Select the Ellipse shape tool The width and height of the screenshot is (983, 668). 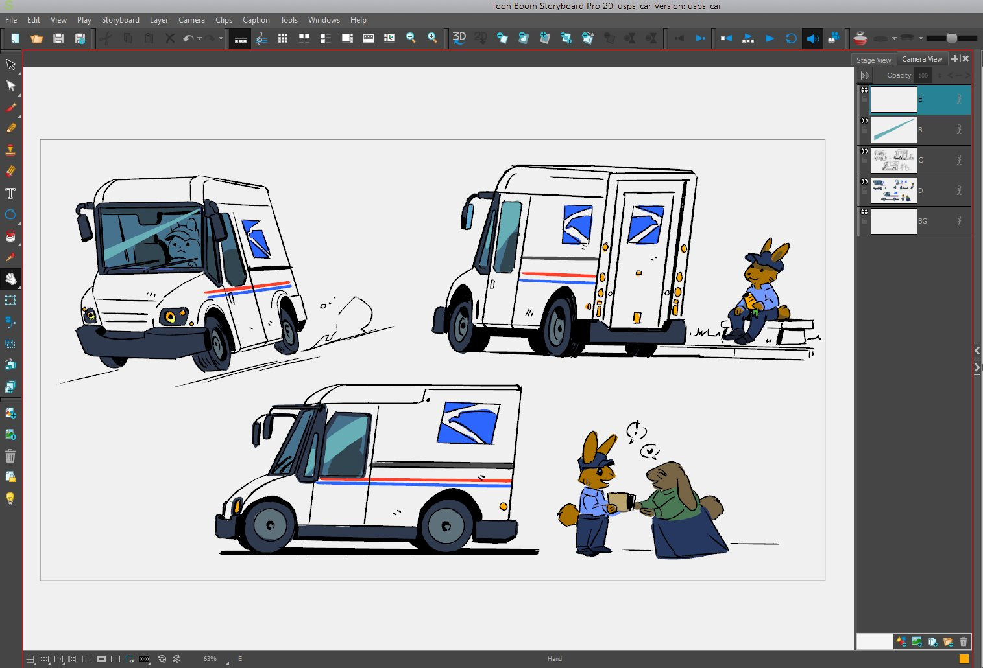pos(10,214)
